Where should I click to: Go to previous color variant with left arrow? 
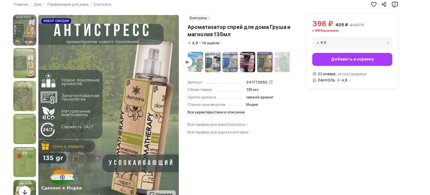pos(187,62)
